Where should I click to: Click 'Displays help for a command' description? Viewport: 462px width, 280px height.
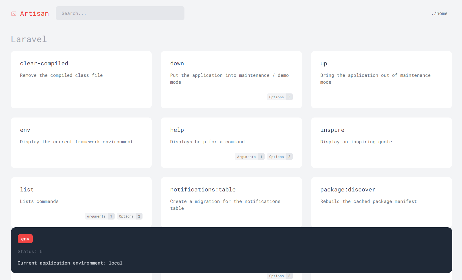pos(207,142)
